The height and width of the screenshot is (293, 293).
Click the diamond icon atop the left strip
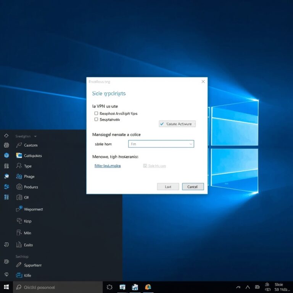tap(6, 135)
